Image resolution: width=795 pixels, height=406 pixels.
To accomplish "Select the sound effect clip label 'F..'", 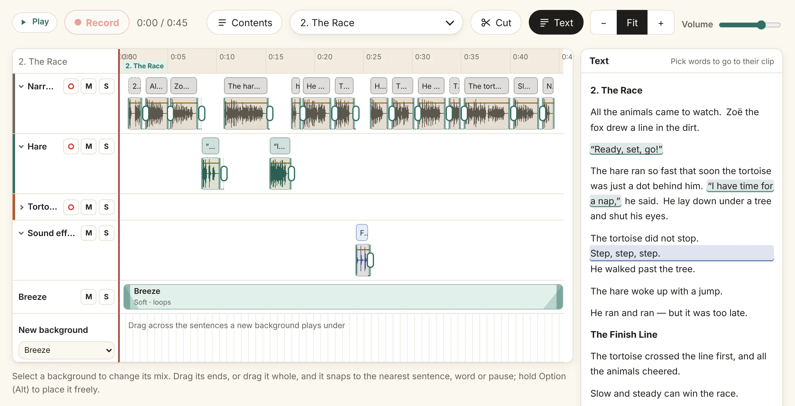I will 362,233.
